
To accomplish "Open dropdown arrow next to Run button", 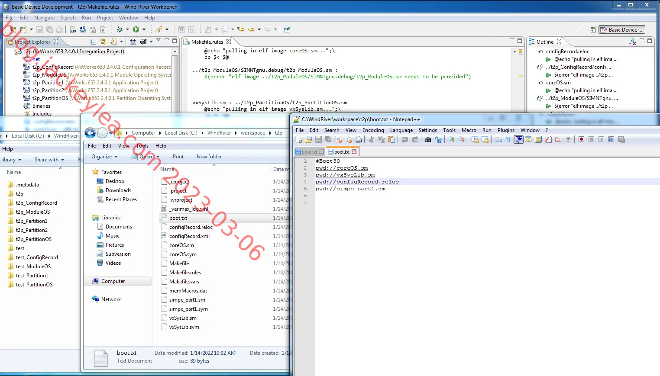I will 144,29.
